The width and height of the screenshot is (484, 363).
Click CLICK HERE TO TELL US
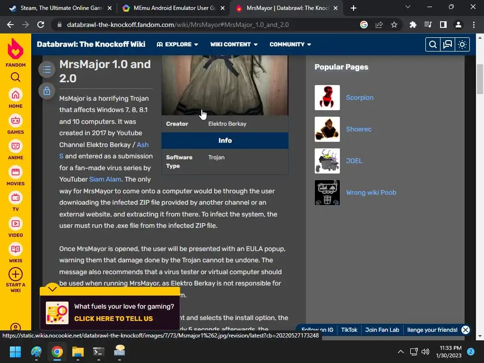(x=113, y=319)
